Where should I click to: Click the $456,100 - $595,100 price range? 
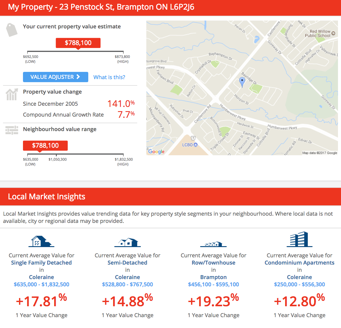point(213,284)
